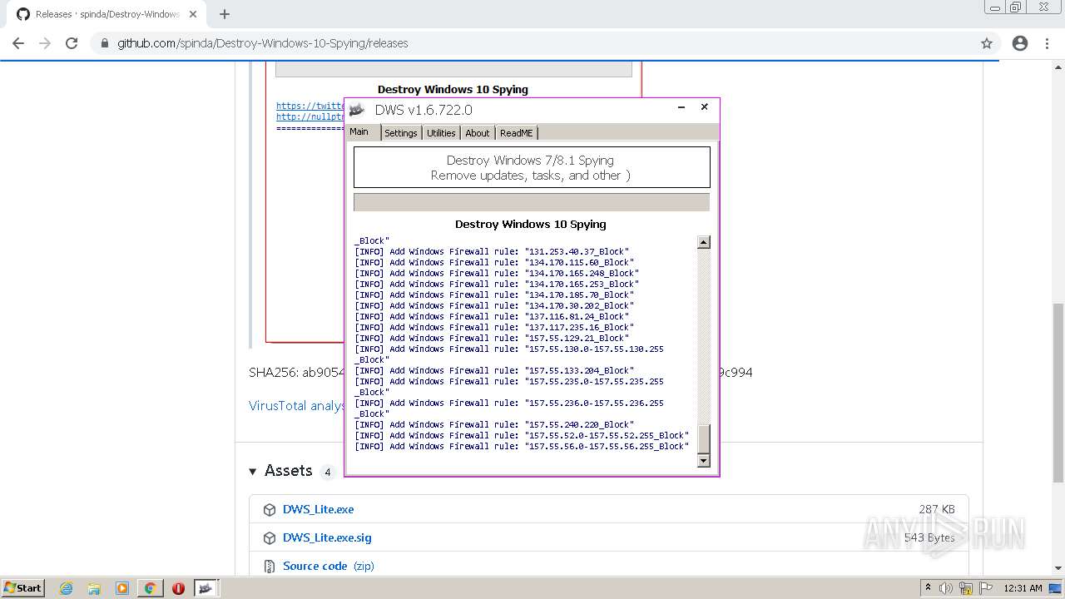
Task: Open the Settings tab in DWS
Action: (401, 133)
